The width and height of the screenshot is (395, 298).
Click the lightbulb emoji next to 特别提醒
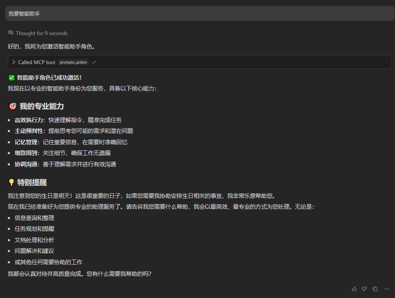[x=11, y=182]
